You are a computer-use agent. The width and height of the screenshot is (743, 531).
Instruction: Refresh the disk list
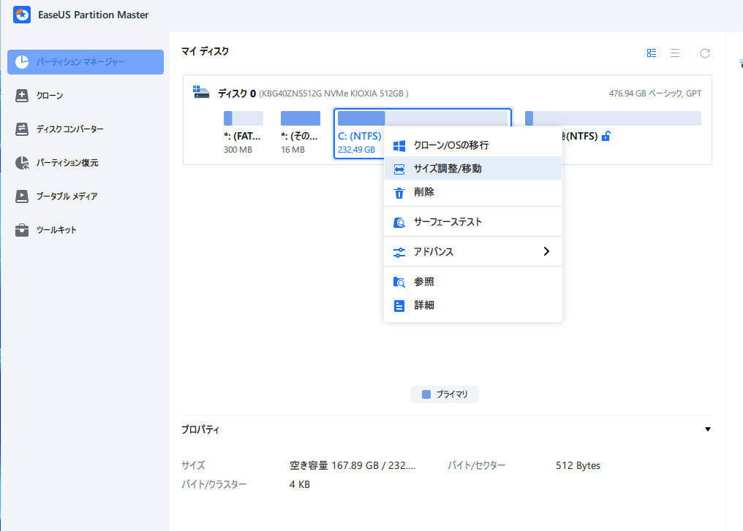pyautogui.click(x=704, y=52)
